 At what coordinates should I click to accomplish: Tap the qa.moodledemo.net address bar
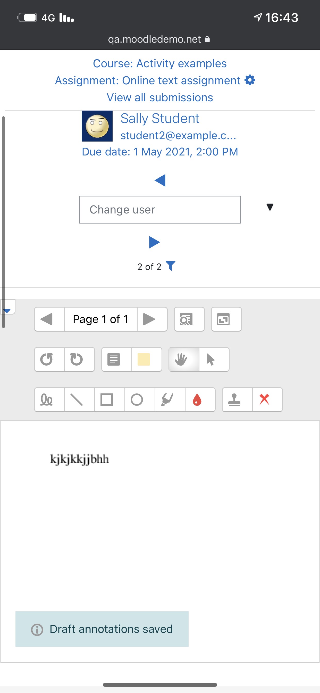[x=159, y=39]
